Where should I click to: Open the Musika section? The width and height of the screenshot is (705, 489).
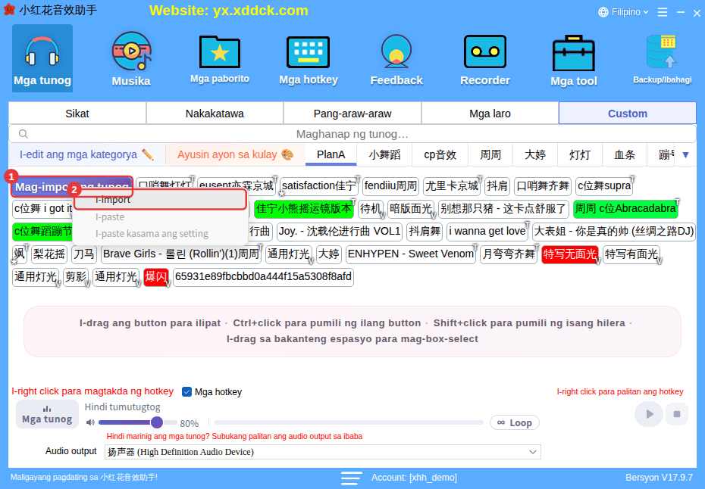click(131, 58)
